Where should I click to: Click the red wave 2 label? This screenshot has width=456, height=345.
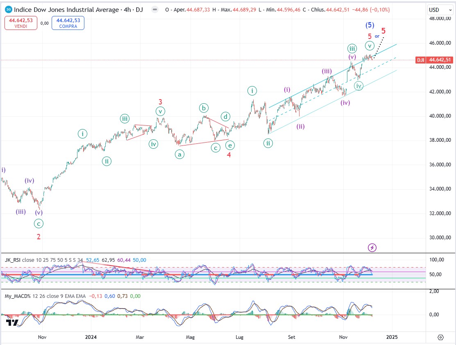pos(39,237)
